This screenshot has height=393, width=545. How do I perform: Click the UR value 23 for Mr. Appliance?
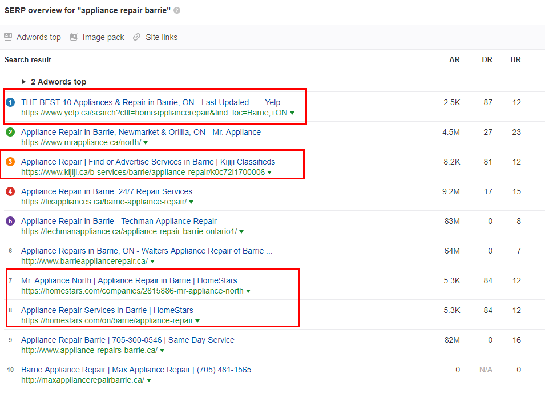click(516, 132)
